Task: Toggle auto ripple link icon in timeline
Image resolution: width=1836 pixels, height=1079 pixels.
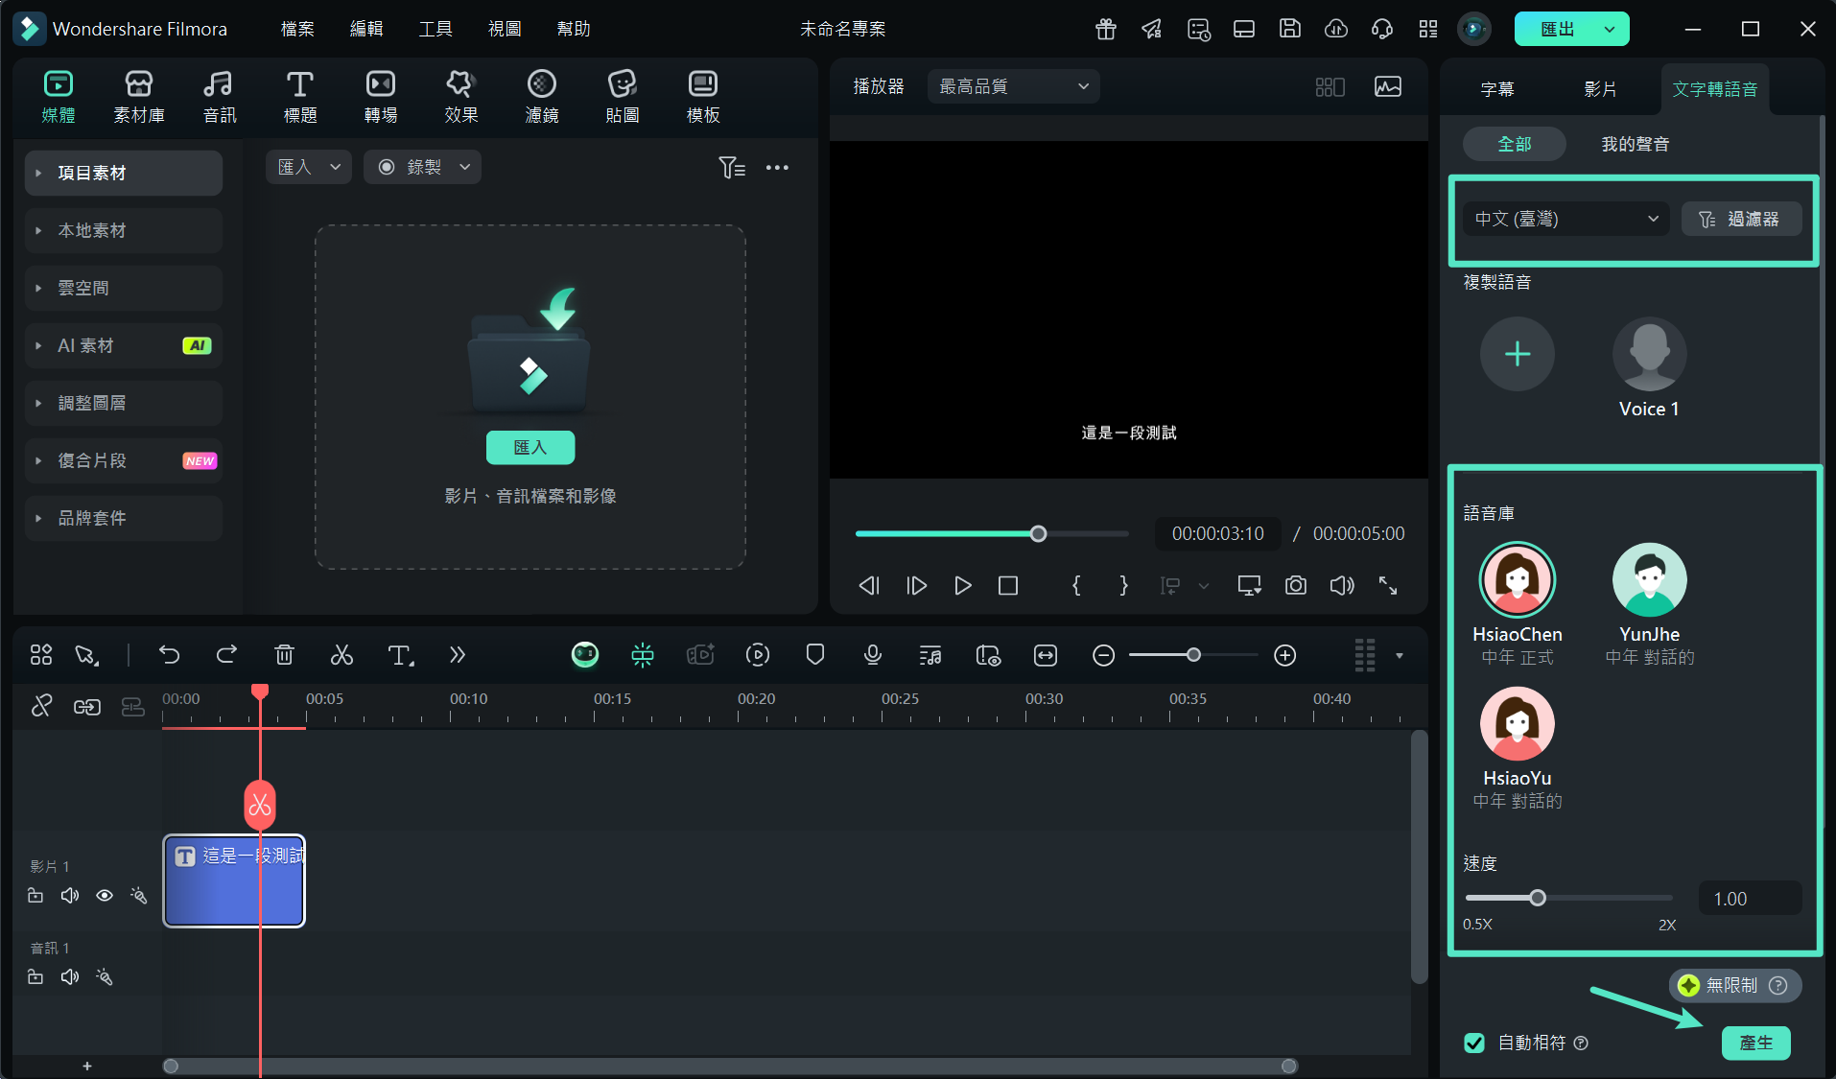Action: (x=87, y=707)
